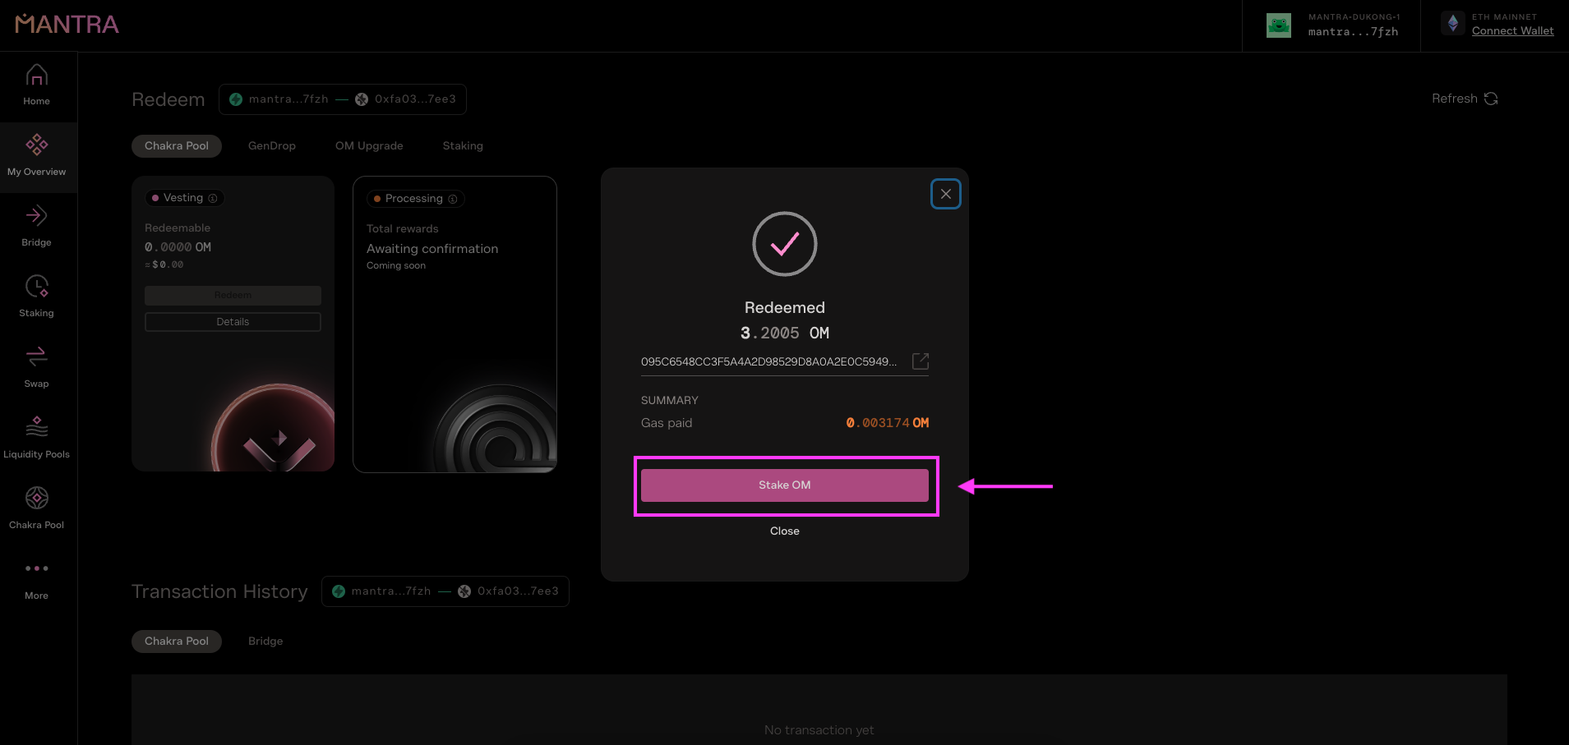This screenshot has height=745, width=1569.
Task: Open Home from the sidebar
Action: (x=36, y=85)
